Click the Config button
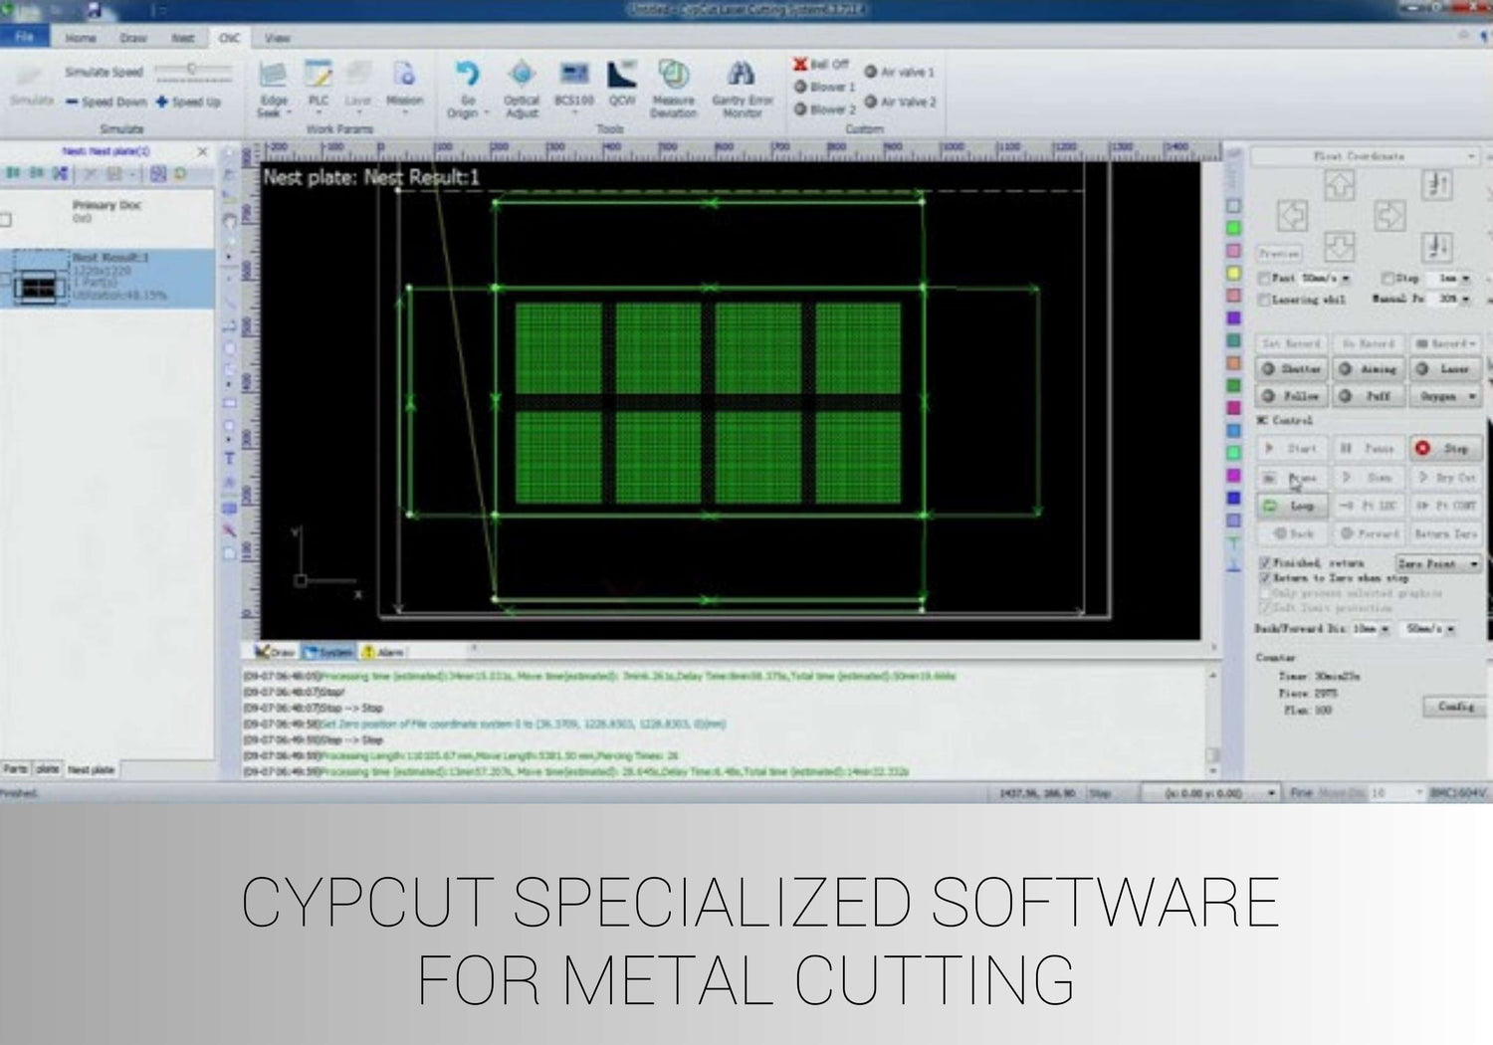This screenshot has height=1045, width=1493. pos(1455,706)
